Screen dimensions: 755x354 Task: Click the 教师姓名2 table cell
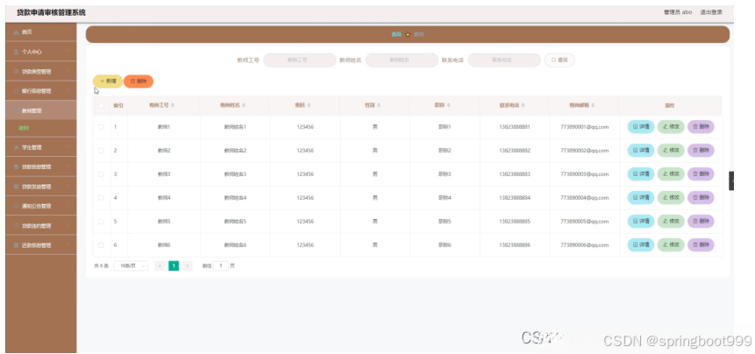click(x=235, y=151)
